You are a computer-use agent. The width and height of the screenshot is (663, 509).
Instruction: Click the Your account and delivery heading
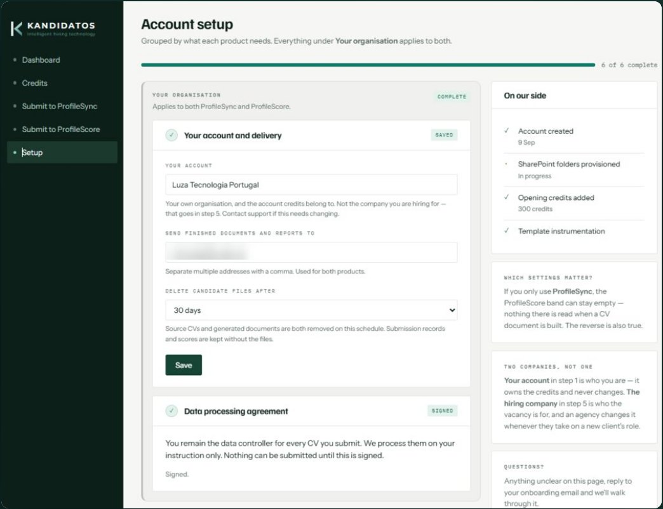pyautogui.click(x=232, y=136)
